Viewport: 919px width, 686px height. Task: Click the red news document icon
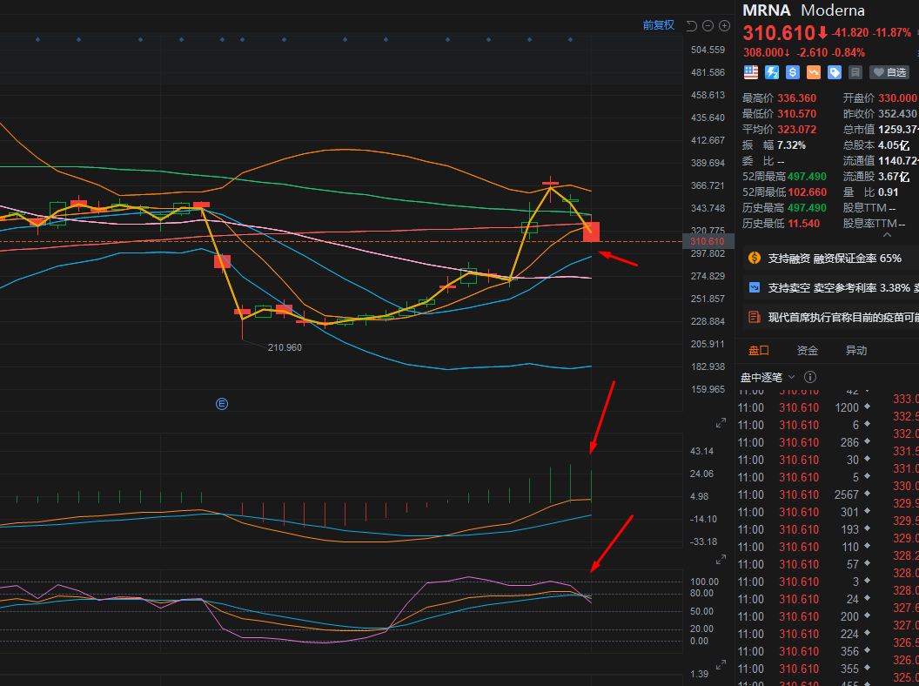(755, 317)
